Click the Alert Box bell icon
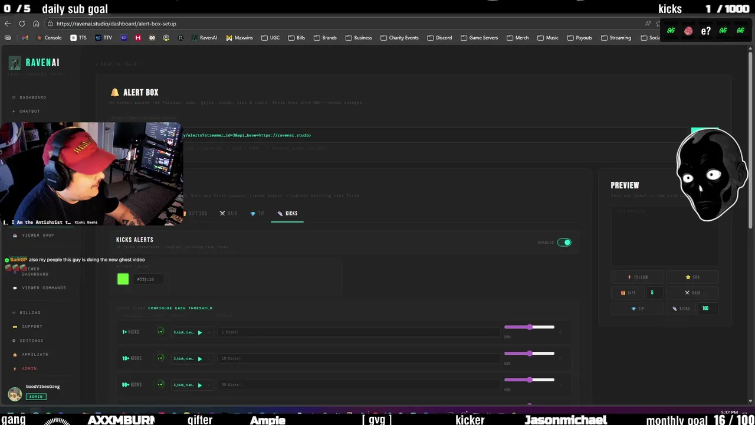The image size is (755, 425). point(114,92)
